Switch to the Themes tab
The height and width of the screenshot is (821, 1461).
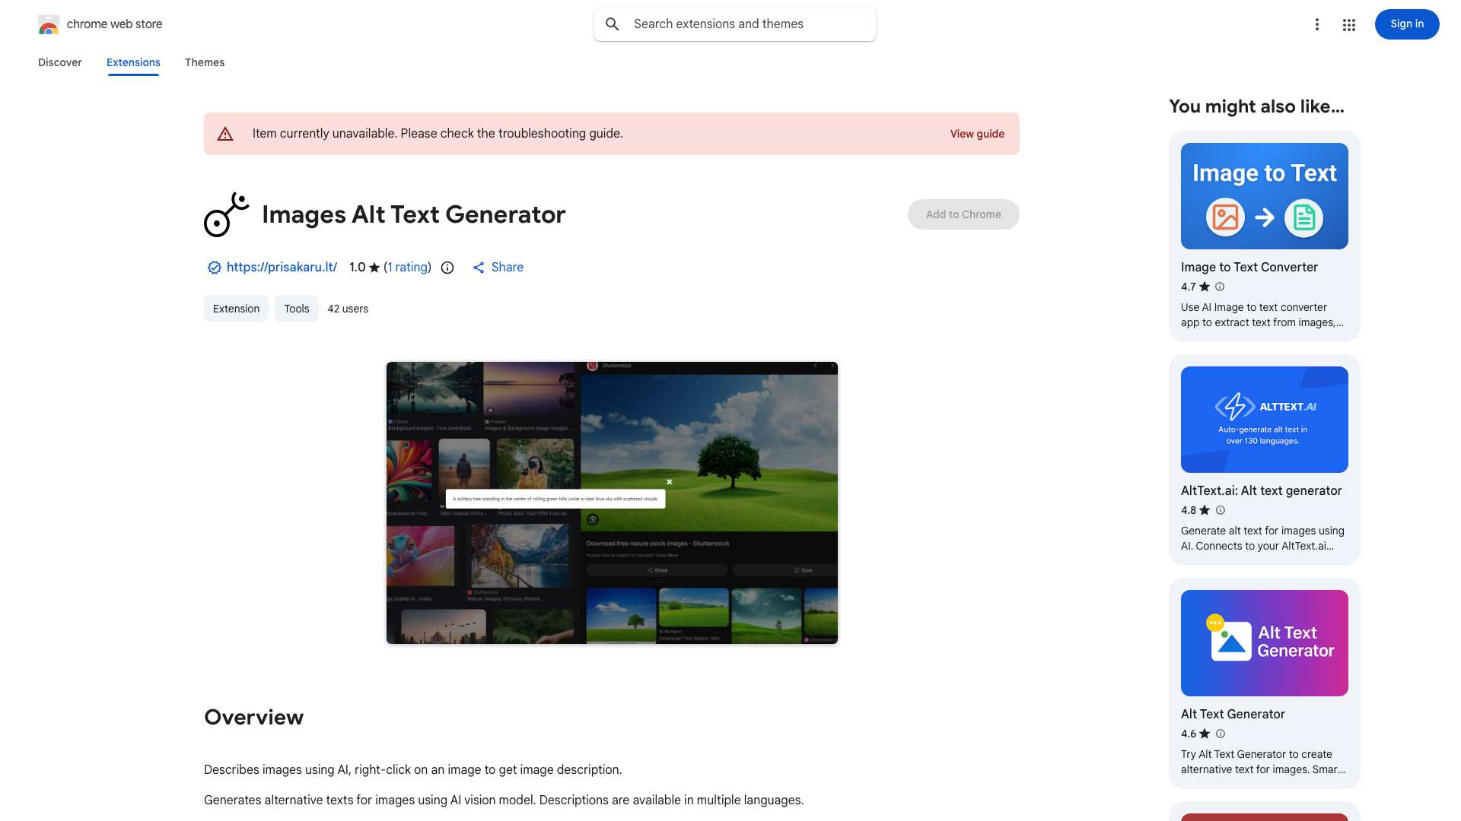coord(205,62)
